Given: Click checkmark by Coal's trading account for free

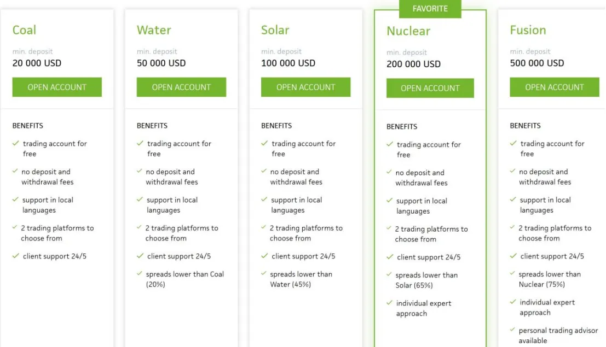Looking at the screenshot, I should pos(15,143).
